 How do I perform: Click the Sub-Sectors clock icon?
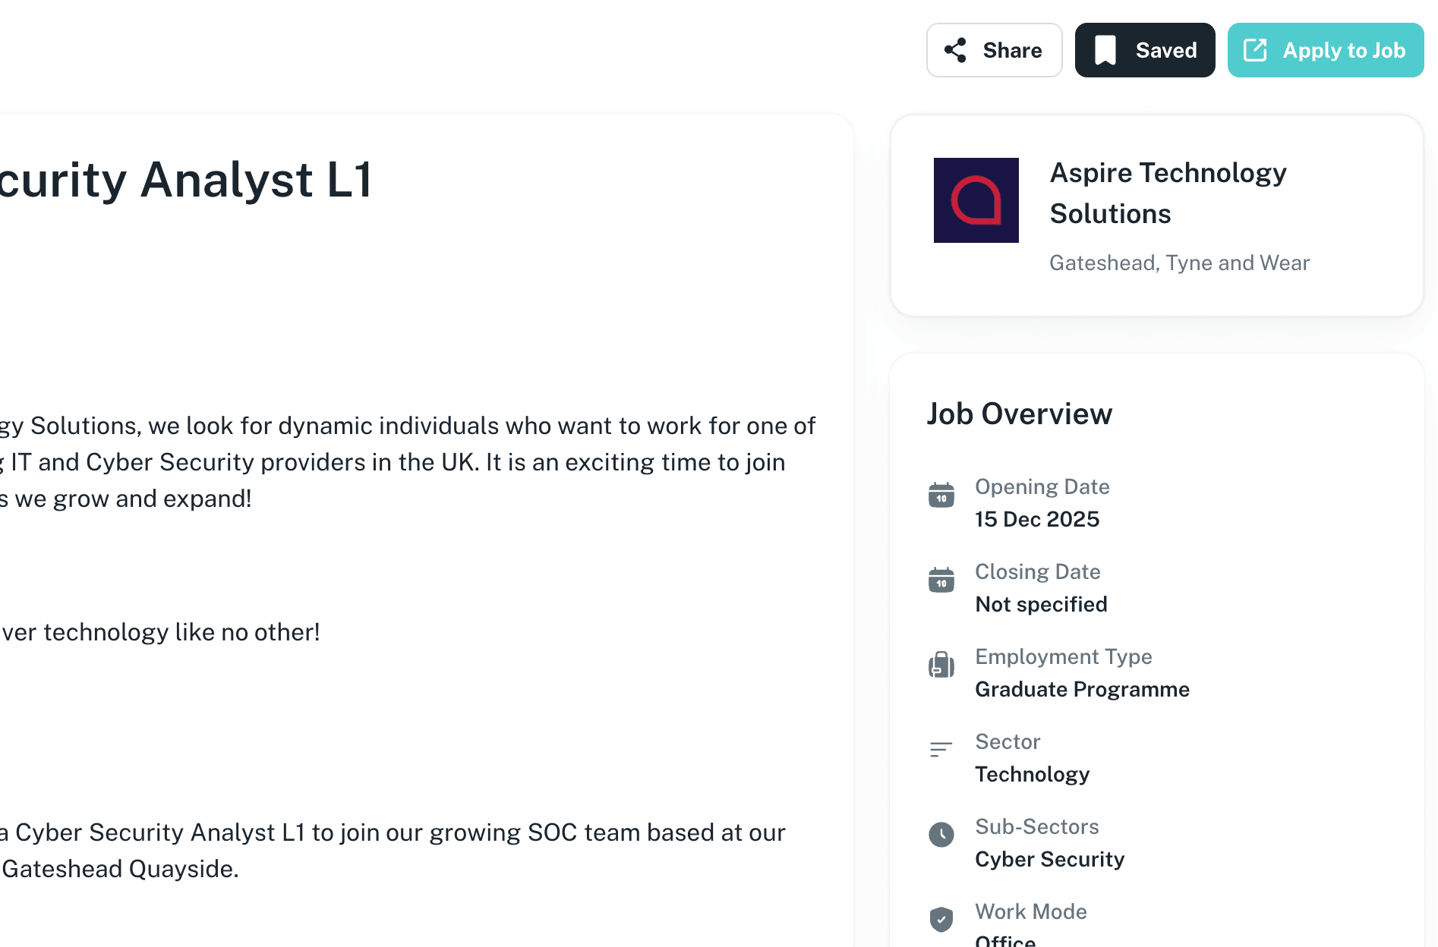pyautogui.click(x=941, y=835)
